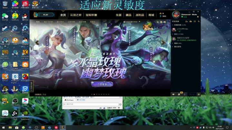Open the 主页 home tab
The width and height of the screenshot is (232, 130).
[x=63, y=15]
